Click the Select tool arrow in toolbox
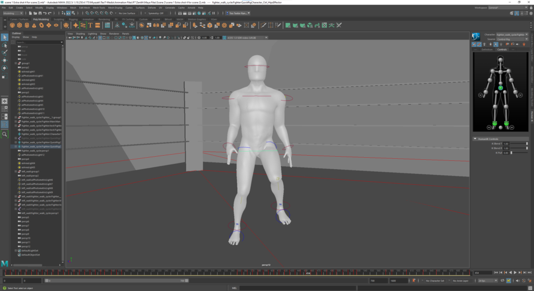Screen dimensions: 534x291 coord(5,37)
